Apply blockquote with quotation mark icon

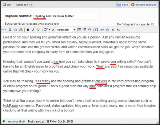53,30
